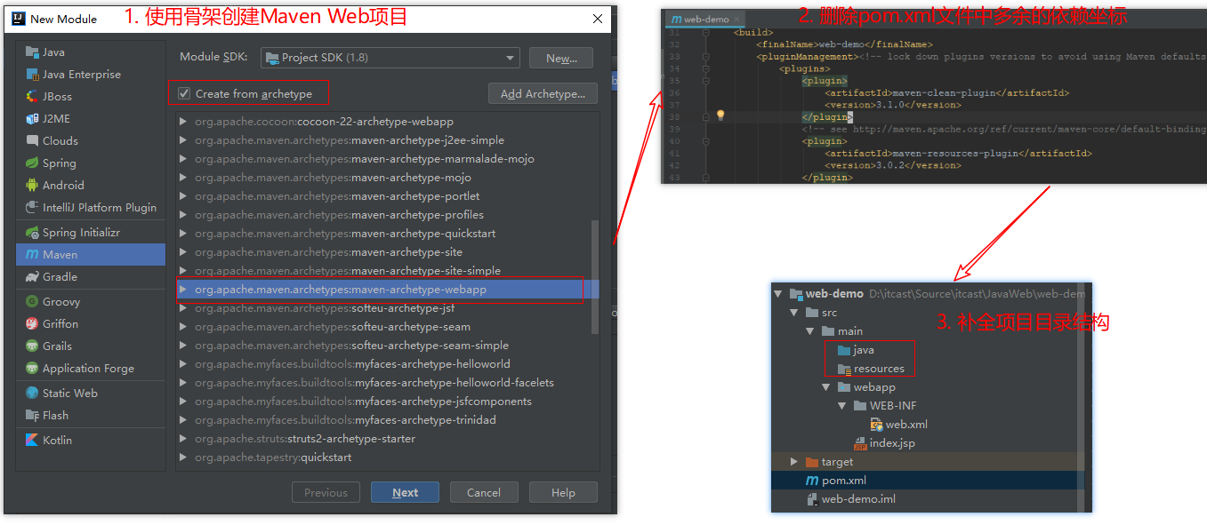Click the index.jsp file icon
Screen dimensions: 1207x525
(x=860, y=443)
